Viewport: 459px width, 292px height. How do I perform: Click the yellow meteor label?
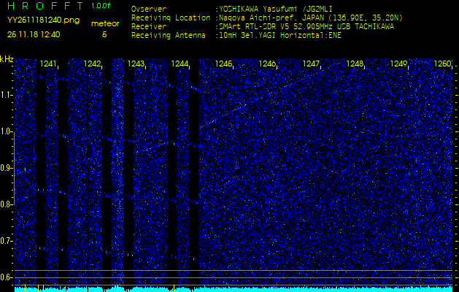[104, 24]
